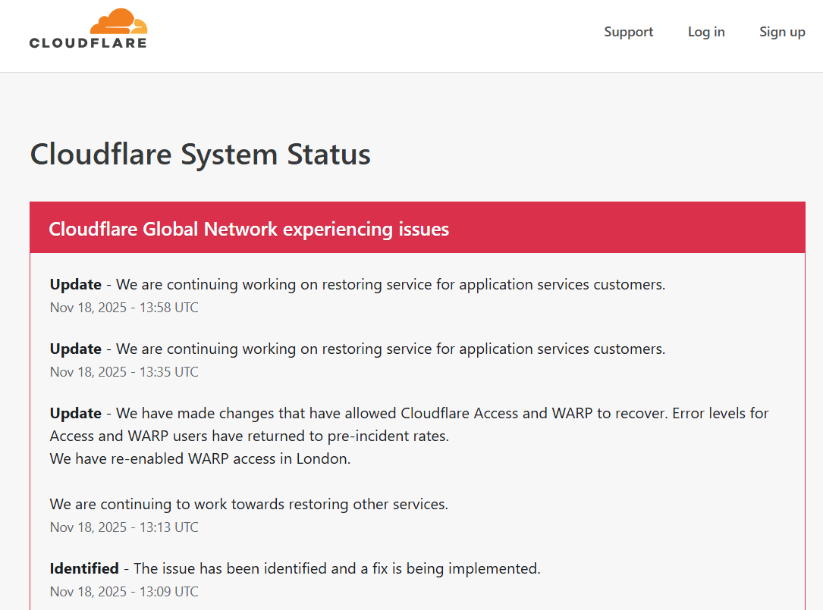823x610 pixels.
Task: Click the Sign up option
Action: click(782, 32)
